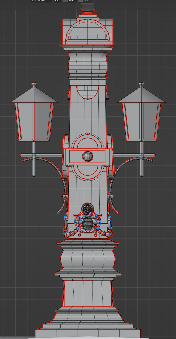
Task: Open the Global transform orientation dropdown
Action: click(x=41, y=1)
